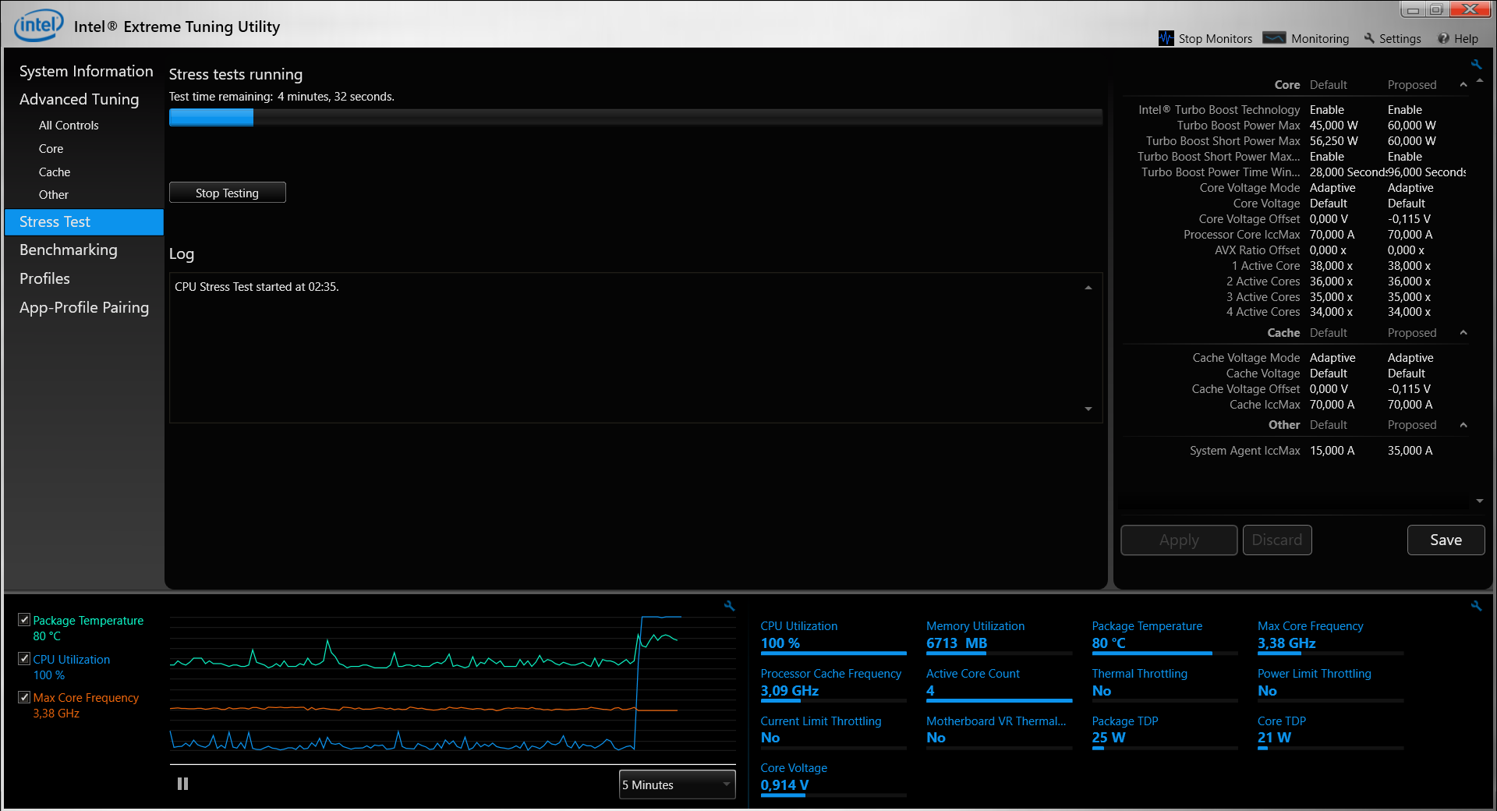
Task: Click Settings label in header
Action: click(x=1400, y=38)
